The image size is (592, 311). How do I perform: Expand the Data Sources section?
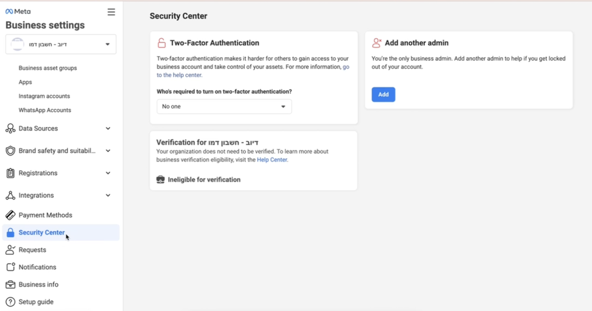coord(108,128)
